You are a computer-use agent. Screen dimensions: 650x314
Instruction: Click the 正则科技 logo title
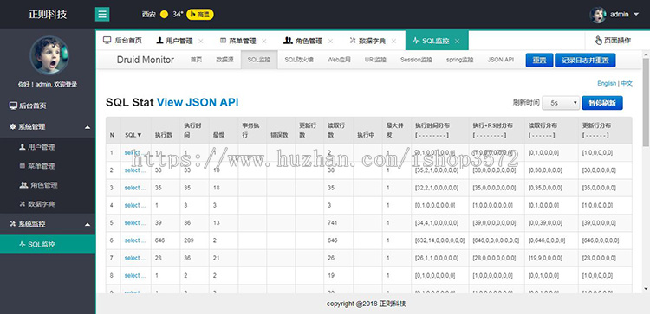click(x=48, y=14)
